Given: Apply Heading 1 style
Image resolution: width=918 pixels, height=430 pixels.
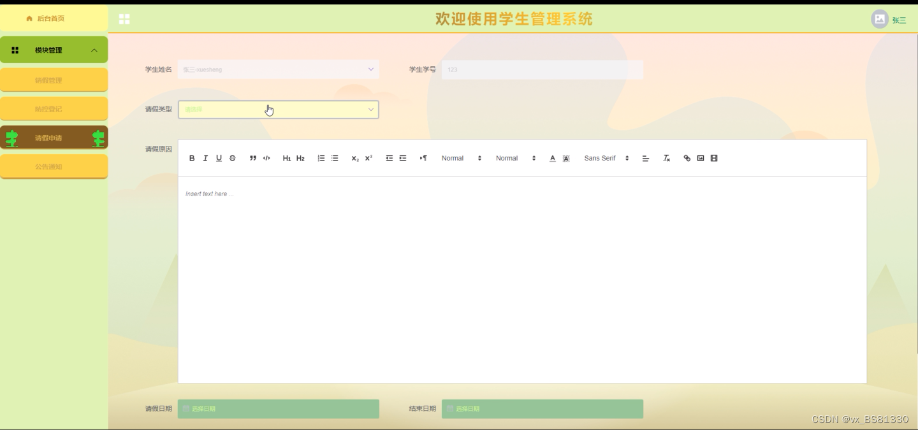Looking at the screenshot, I should pos(287,158).
